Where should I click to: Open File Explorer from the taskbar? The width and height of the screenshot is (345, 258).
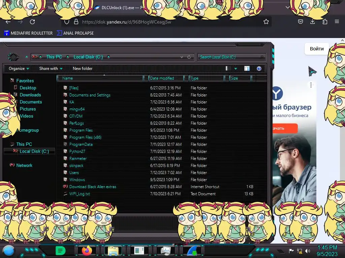click(113, 251)
